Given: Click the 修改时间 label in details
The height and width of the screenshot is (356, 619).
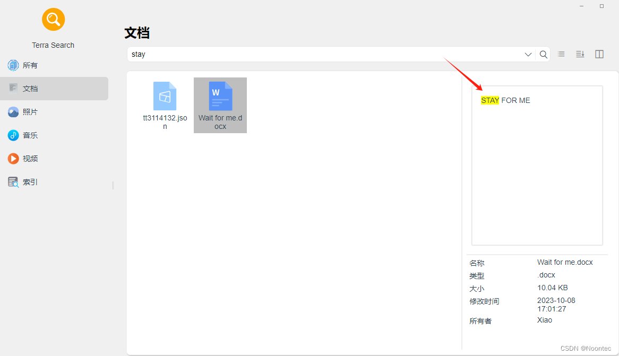Looking at the screenshot, I should click(x=484, y=301).
